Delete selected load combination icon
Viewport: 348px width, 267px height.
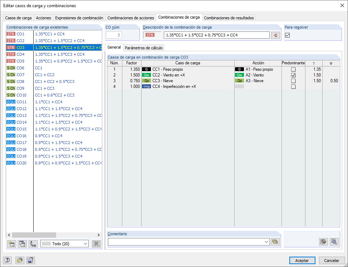point(96,244)
